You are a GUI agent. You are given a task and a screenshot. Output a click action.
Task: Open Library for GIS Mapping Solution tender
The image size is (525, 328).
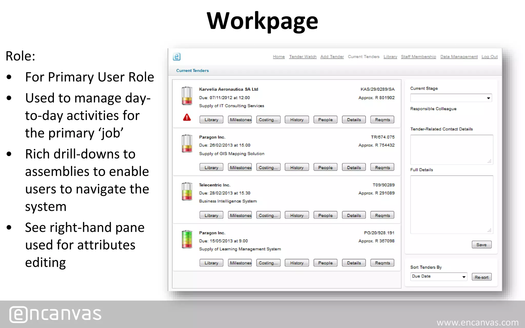pyautogui.click(x=211, y=167)
